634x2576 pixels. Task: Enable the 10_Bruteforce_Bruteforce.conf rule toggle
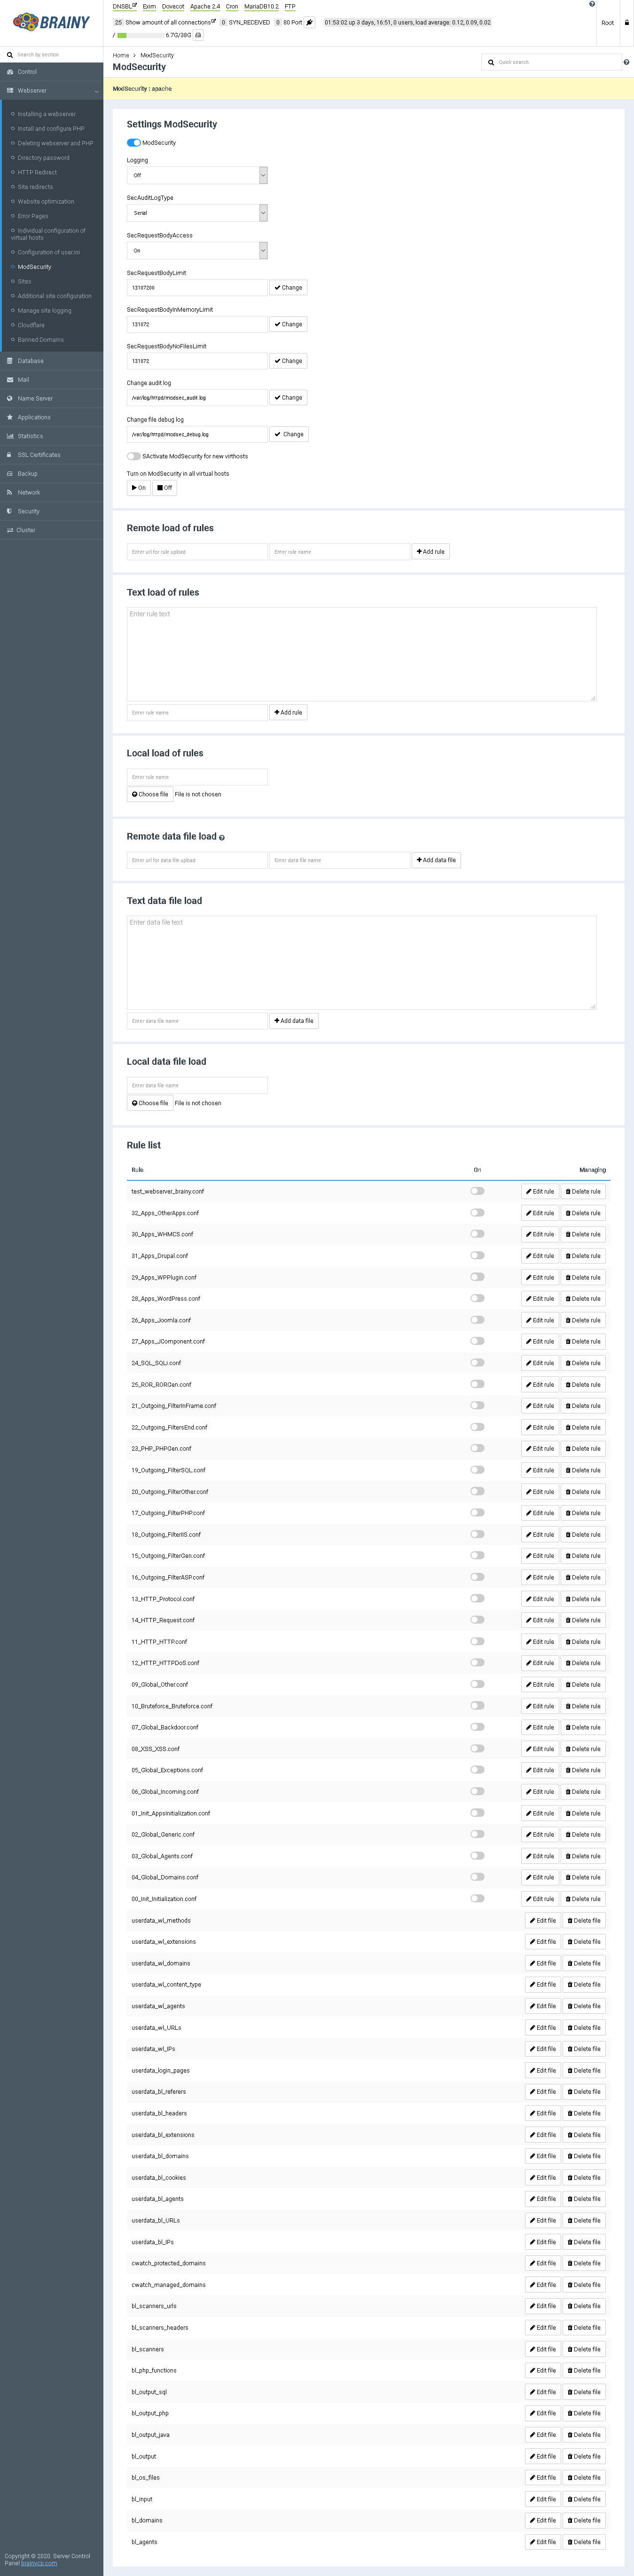point(477,1705)
